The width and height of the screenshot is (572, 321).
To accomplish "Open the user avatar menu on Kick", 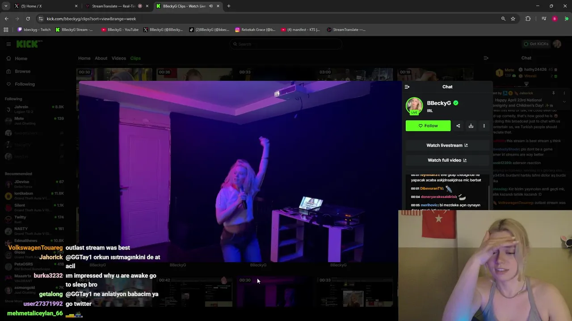I will (557, 44).
